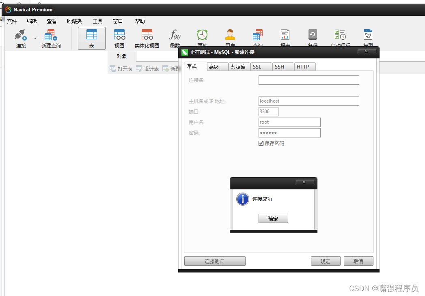425x296 pixels.
Task: Click OK (确定) in new connection dialog
Action: pyautogui.click(x=326, y=261)
